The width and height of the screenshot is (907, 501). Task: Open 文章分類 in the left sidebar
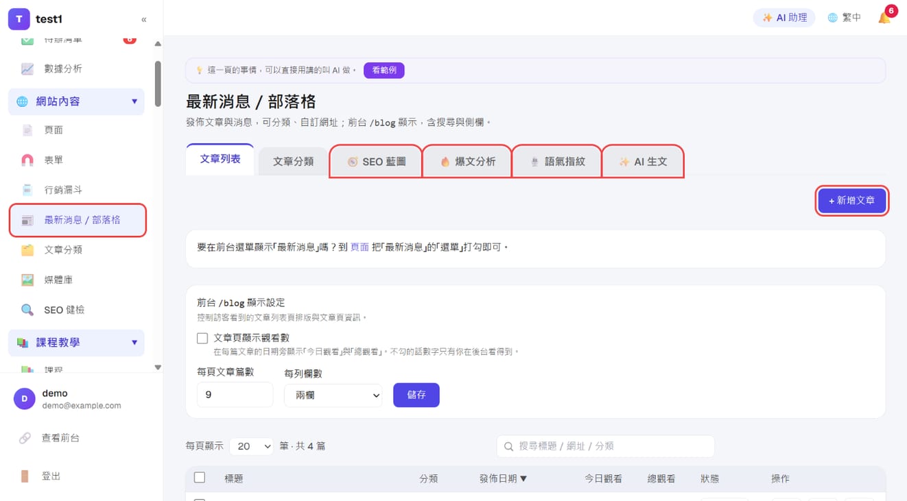[x=76, y=250]
